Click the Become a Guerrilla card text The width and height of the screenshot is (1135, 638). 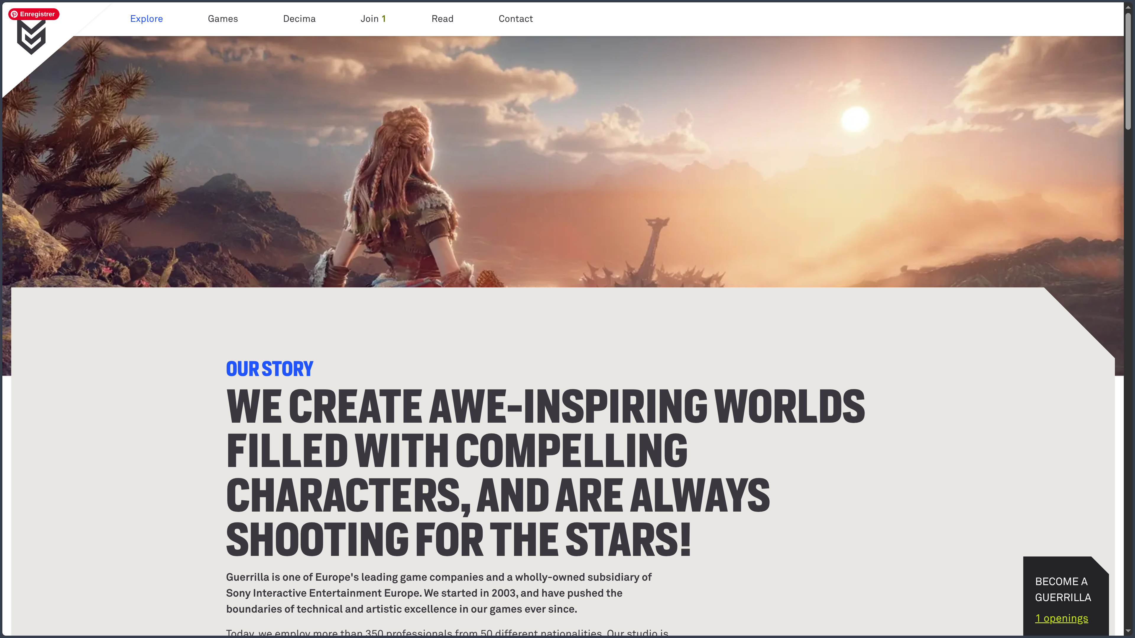(x=1063, y=589)
